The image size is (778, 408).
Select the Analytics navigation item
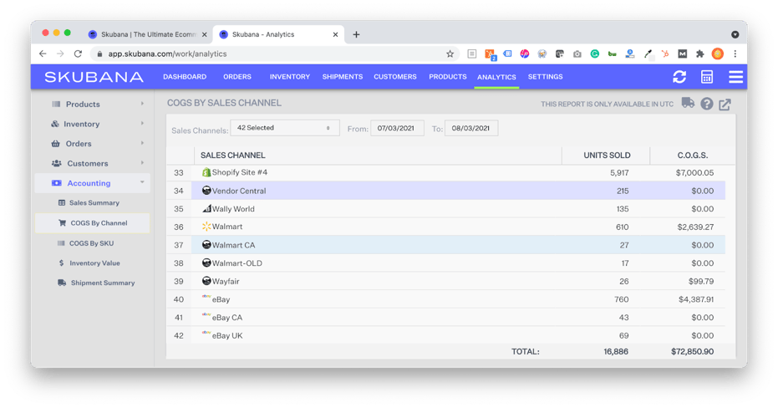point(496,78)
